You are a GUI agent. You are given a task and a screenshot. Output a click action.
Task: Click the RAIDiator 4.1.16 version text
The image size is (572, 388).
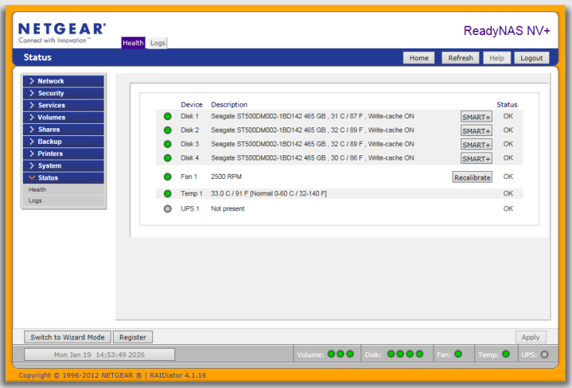coord(178,376)
